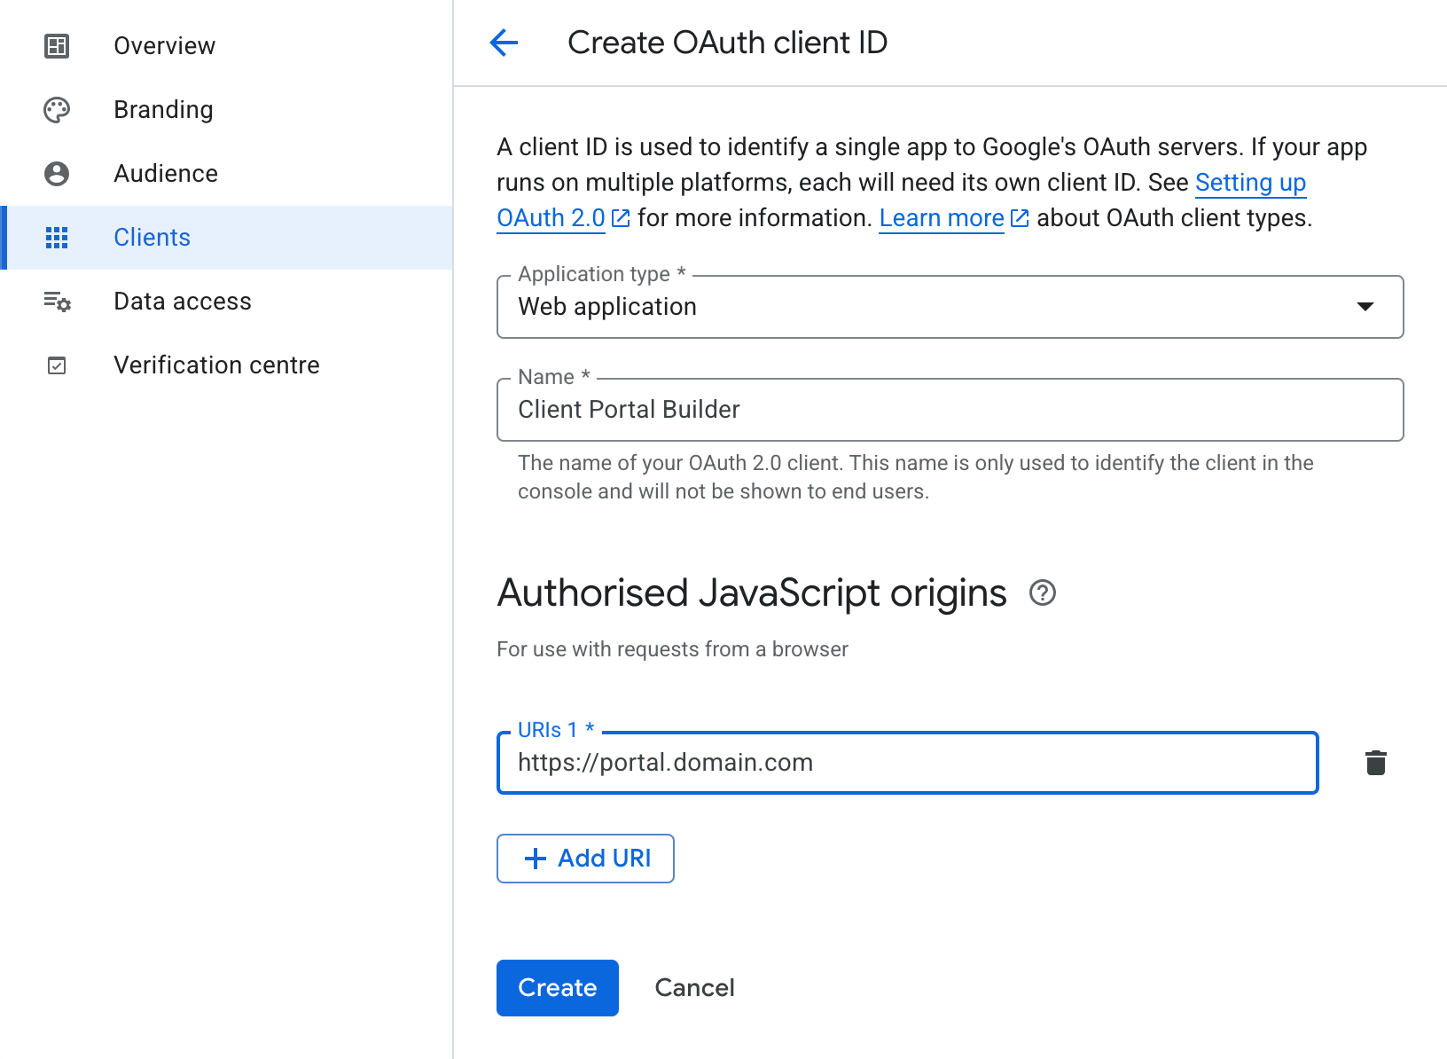The image size is (1447, 1059).
Task: Click into the URIs 1 field
Action: [x=907, y=763]
